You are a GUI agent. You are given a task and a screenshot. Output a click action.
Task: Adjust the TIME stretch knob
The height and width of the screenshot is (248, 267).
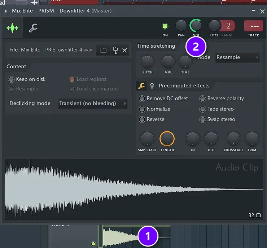click(185, 62)
